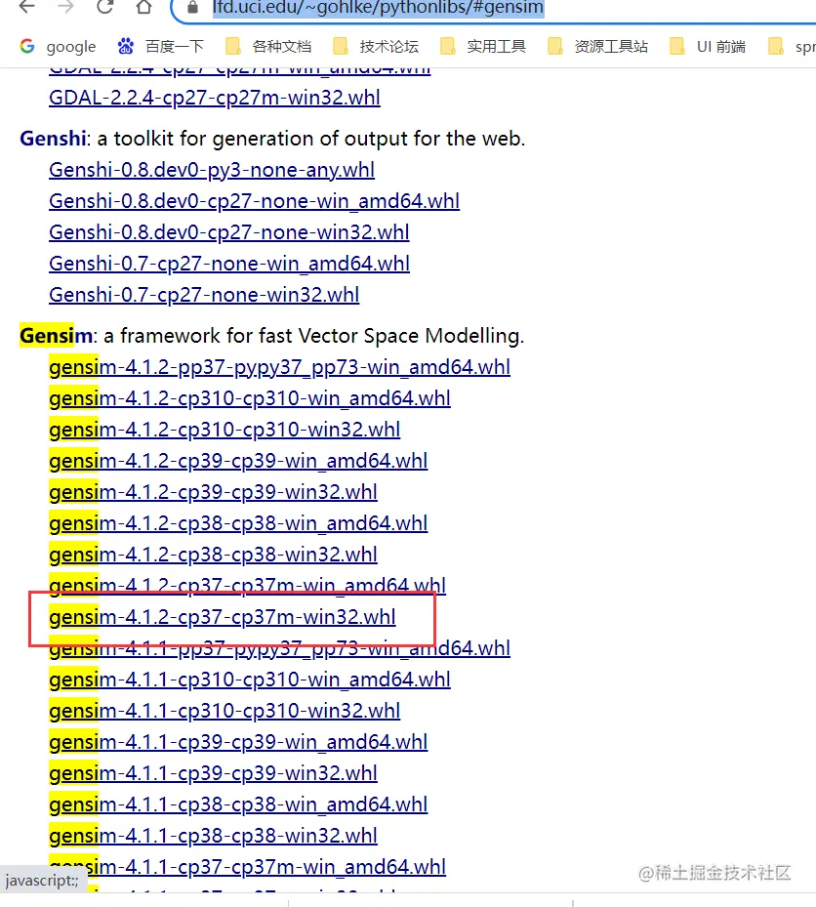Download gensim-4.1.1-cp310-cp310-win32.whl
This screenshot has width=816, height=907.
tap(224, 711)
